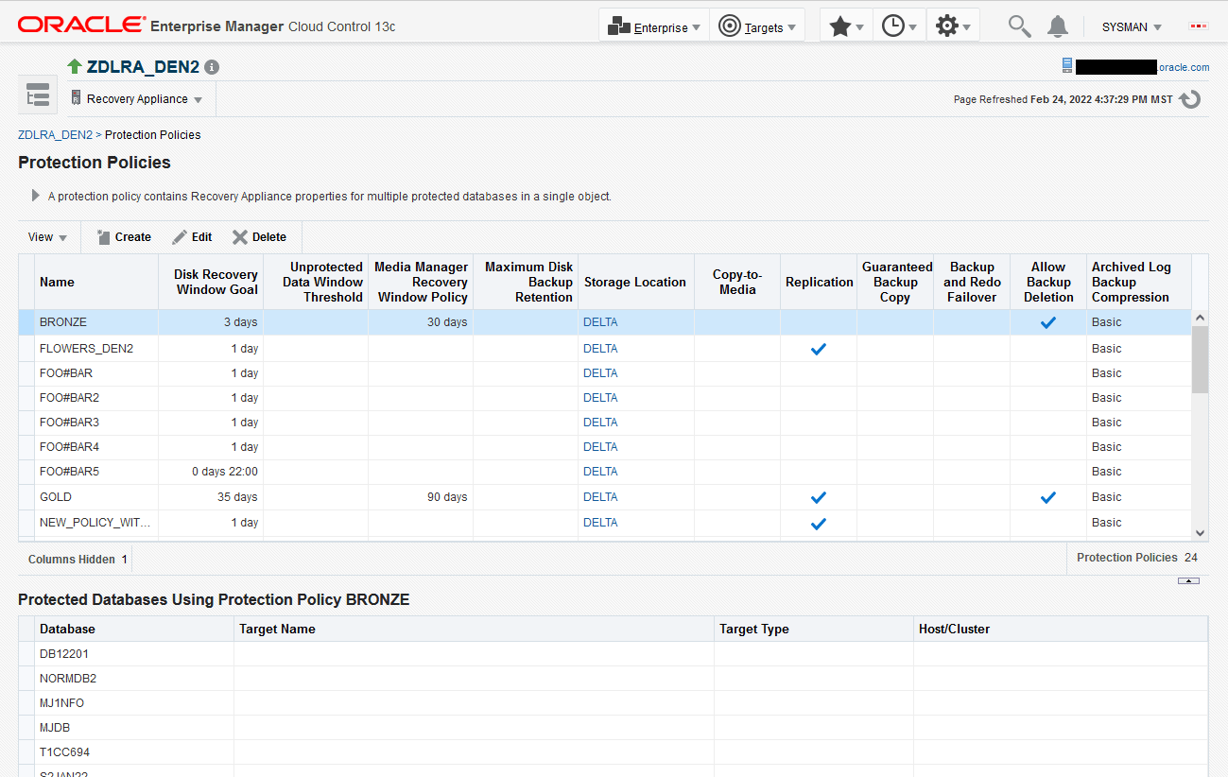Open the Favorites star menu
The width and height of the screenshot is (1228, 777).
pos(845,26)
